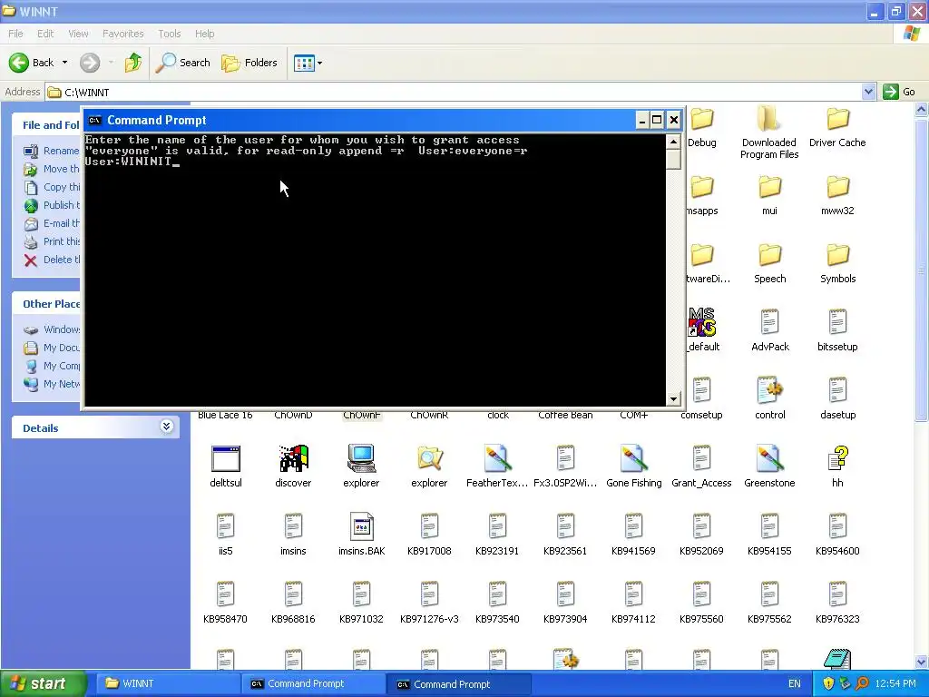
Task: Select the control settings file icon
Action: [x=769, y=390]
